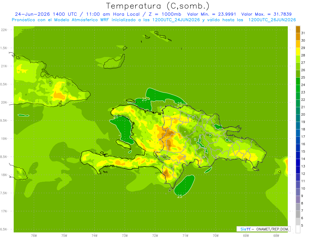Image resolution: width=310 pixels, height=239 pixels.
Task: Click the longitude label "71W"
Action: coord(185,236)
